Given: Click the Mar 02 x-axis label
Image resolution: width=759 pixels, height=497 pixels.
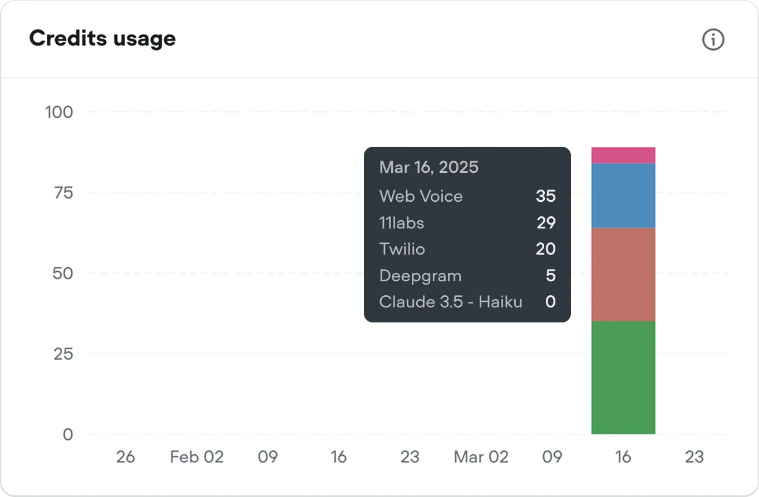Looking at the screenshot, I should point(481,457).
